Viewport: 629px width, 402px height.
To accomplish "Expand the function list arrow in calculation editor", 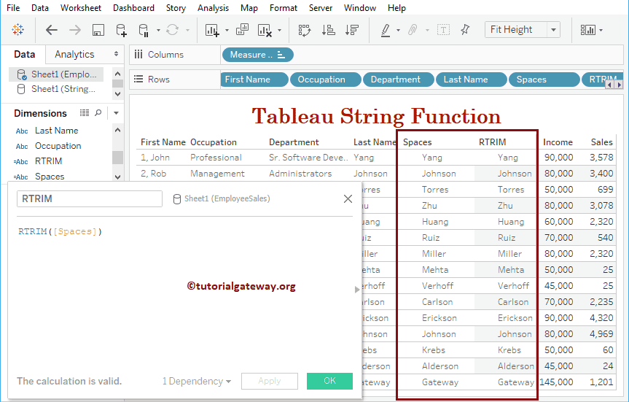I will [x=357, y=290].
